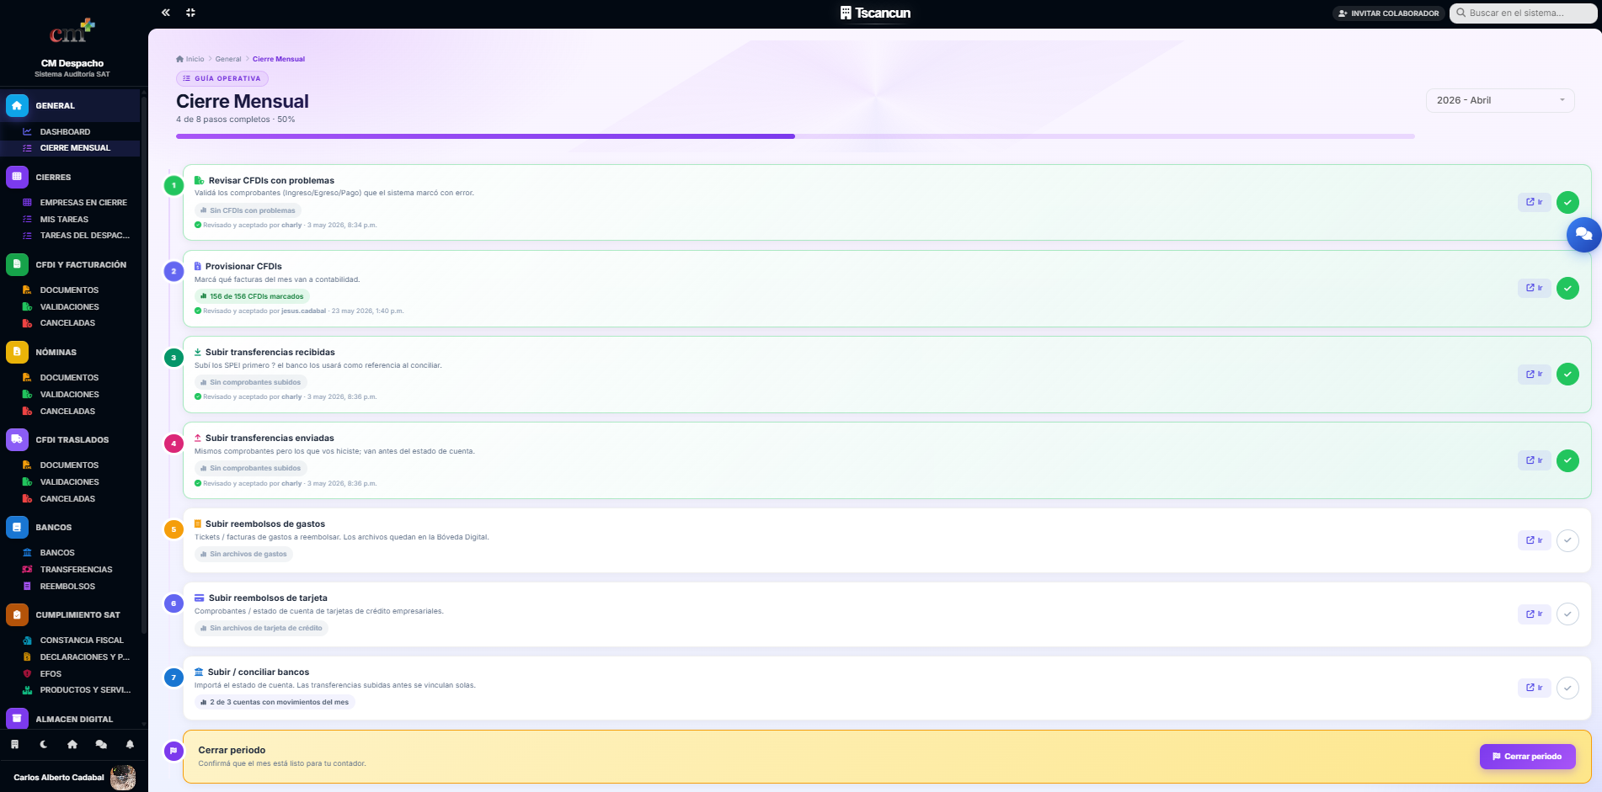1602x792 pixels.
Task: Click user avatar of Carlos Alberto Cadabal
Action: pos(123,777)
